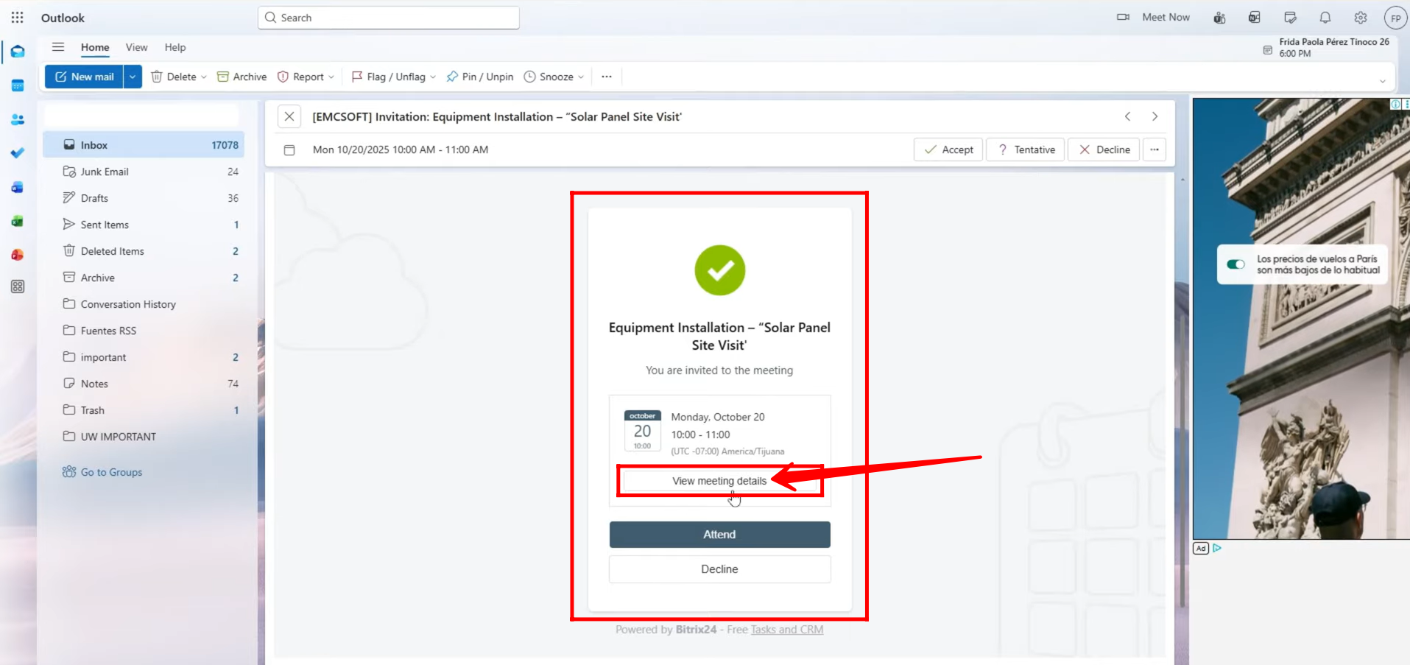Open the Tasks and CRM link
This screenshot has width=1410, height=665.
click(x=786, y=630)
